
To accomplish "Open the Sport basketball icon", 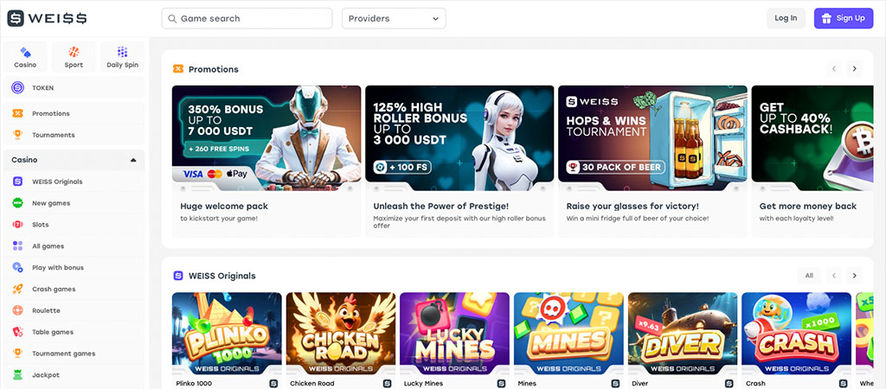I will point(74,52).
